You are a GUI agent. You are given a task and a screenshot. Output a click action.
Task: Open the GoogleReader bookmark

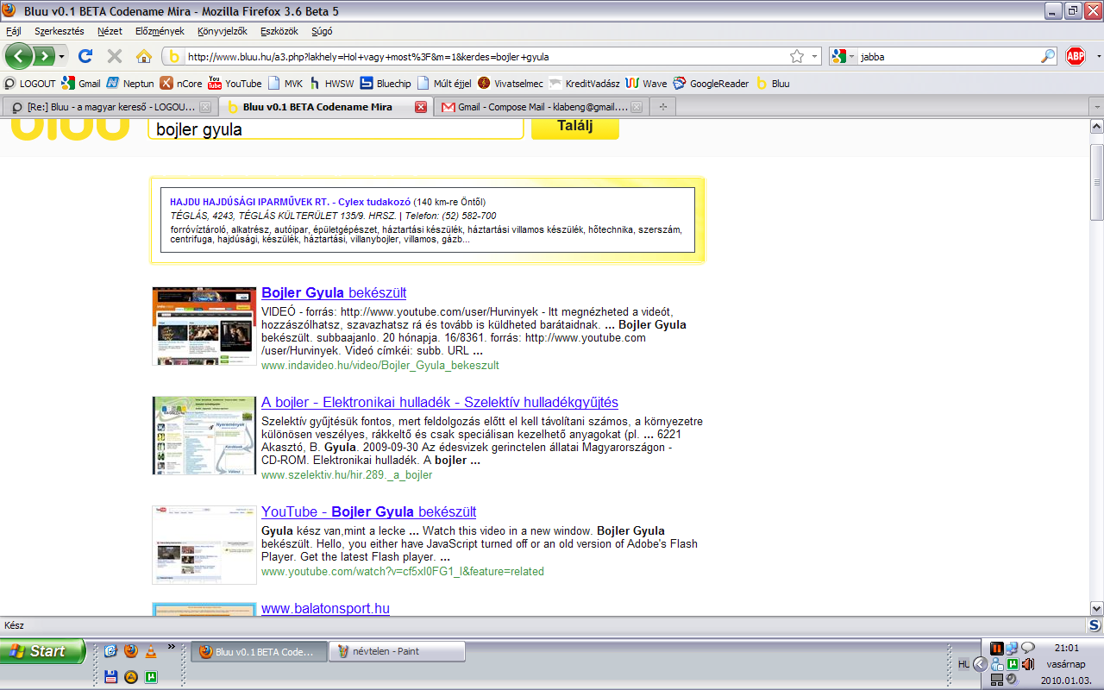tap(712, 84)
